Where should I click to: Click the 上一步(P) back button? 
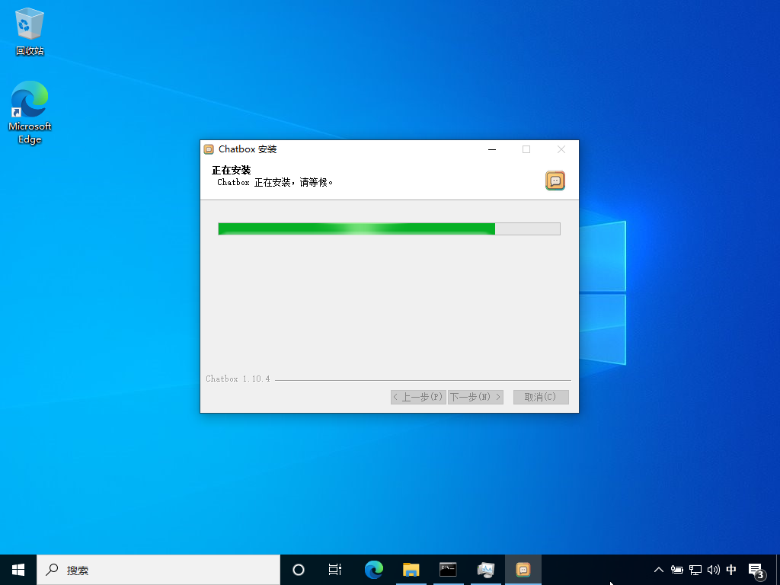(418, 397)
